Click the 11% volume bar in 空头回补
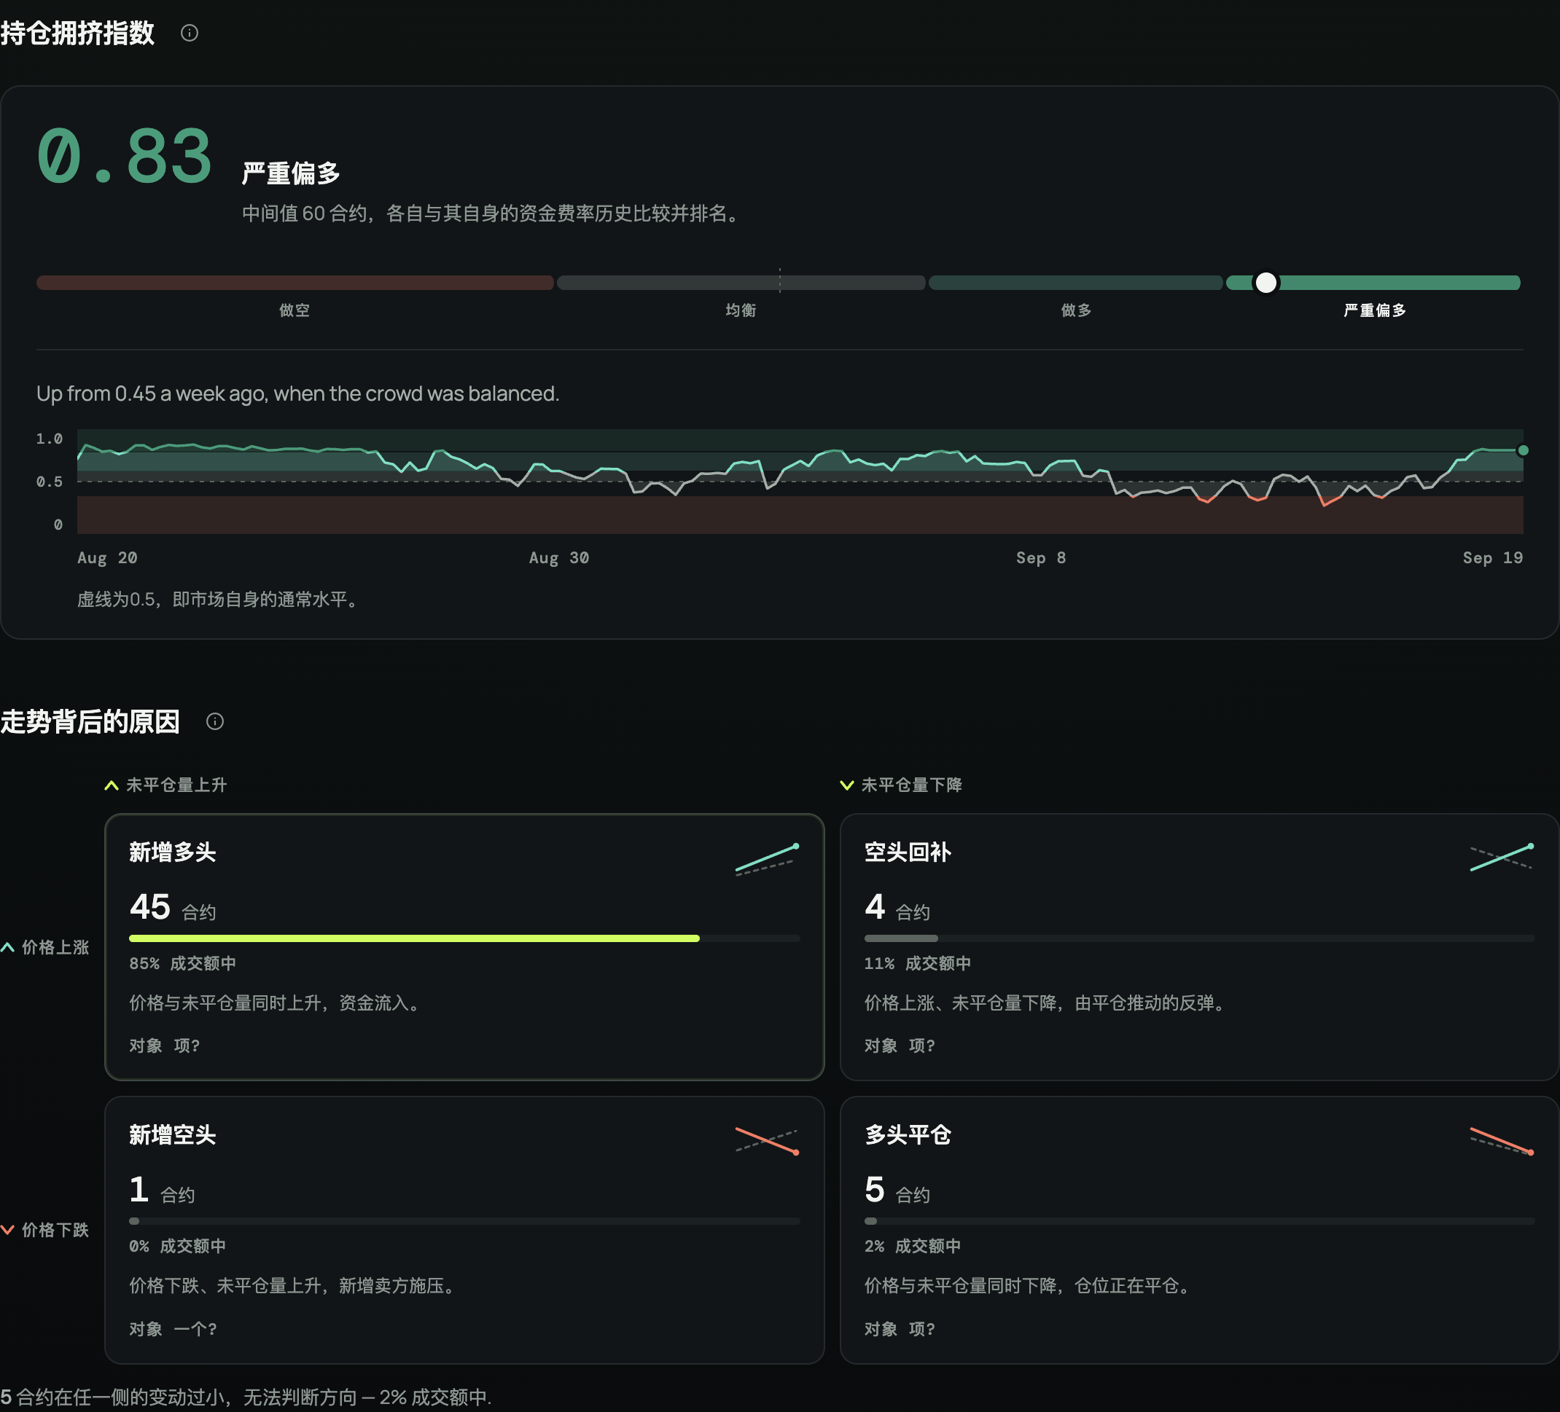The height and width of the screenshot is (1412, 1560). tap(901, 938)
